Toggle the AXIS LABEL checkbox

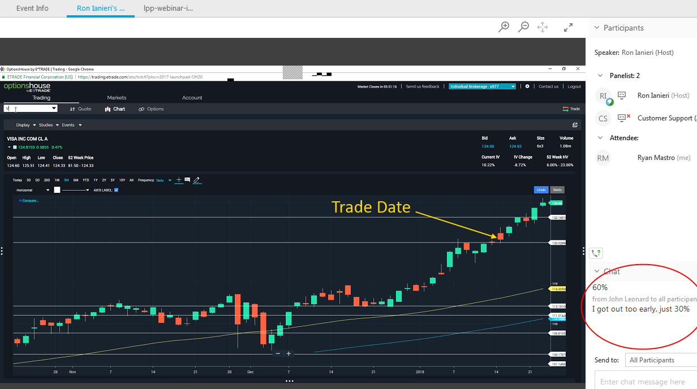click(116, 190)
